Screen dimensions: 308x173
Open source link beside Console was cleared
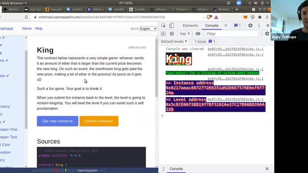(235, 49)
